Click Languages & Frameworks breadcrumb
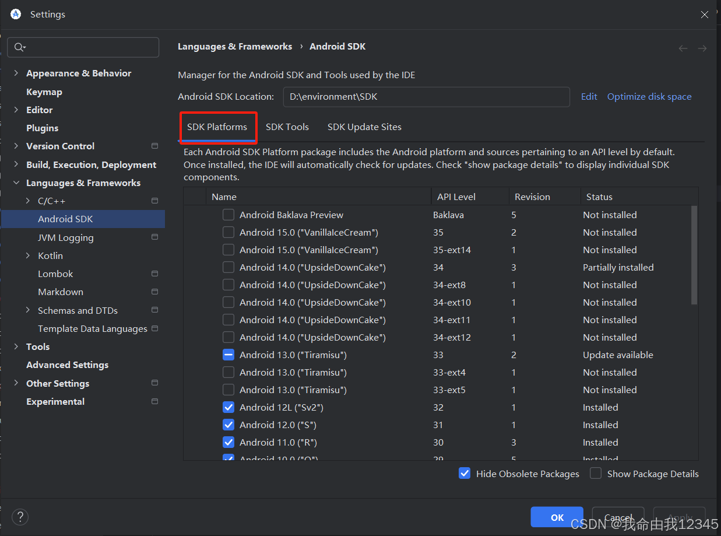Viewport: 721px width, 536px height. [x=235, y=46]
